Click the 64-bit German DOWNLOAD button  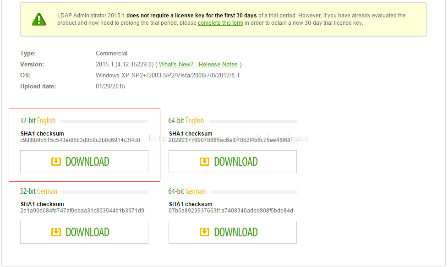233,232
